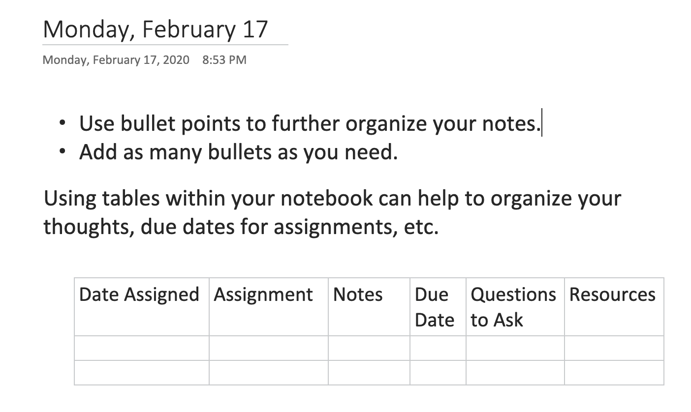
Task: Select the Questions to Ask header cell
Action: coord(515,307)
